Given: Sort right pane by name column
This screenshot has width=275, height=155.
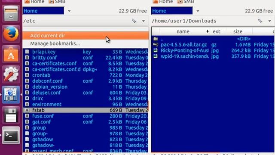Looking at the screenshot, I should coord(184,31).
